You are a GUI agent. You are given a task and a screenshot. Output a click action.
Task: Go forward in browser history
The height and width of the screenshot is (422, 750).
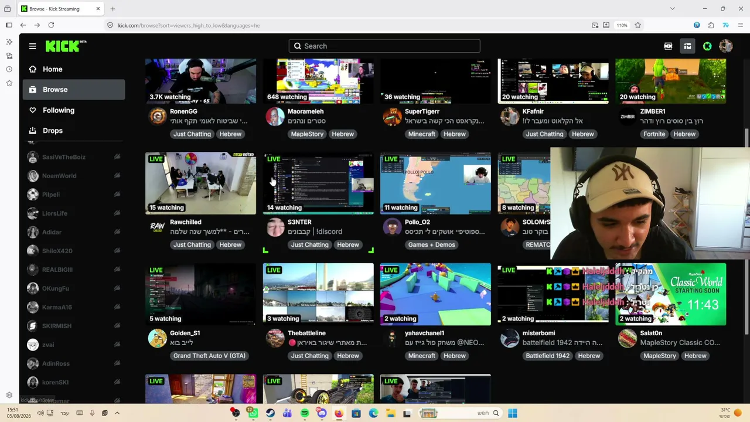(37, 25)
